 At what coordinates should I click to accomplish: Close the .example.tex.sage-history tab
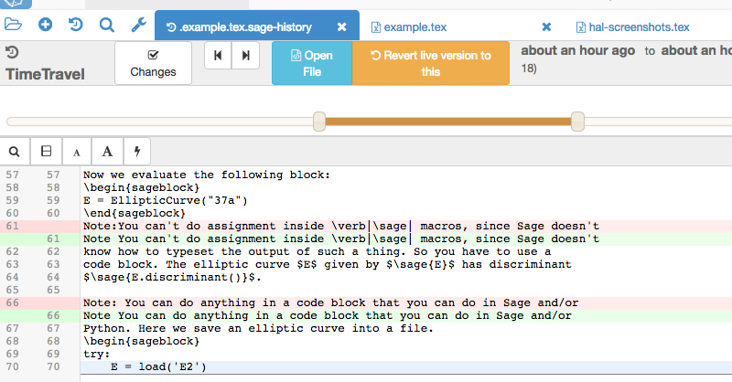[x=341, y=27]
